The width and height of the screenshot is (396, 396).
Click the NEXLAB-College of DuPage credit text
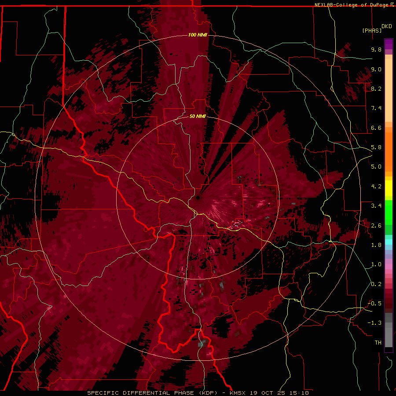[x=352, y=5]
